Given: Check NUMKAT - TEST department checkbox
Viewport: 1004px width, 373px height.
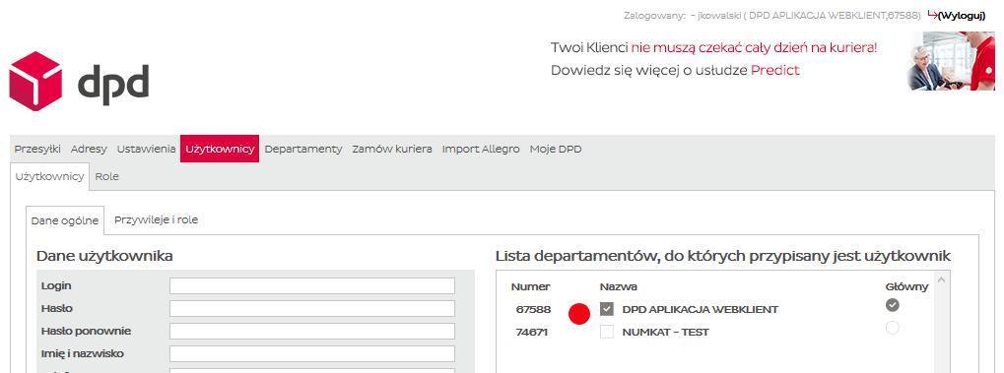Looking at the screenshot, I should (x=606, y=332).
